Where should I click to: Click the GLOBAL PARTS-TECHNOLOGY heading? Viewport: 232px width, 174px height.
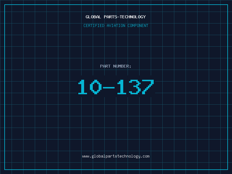coord(116,17)
